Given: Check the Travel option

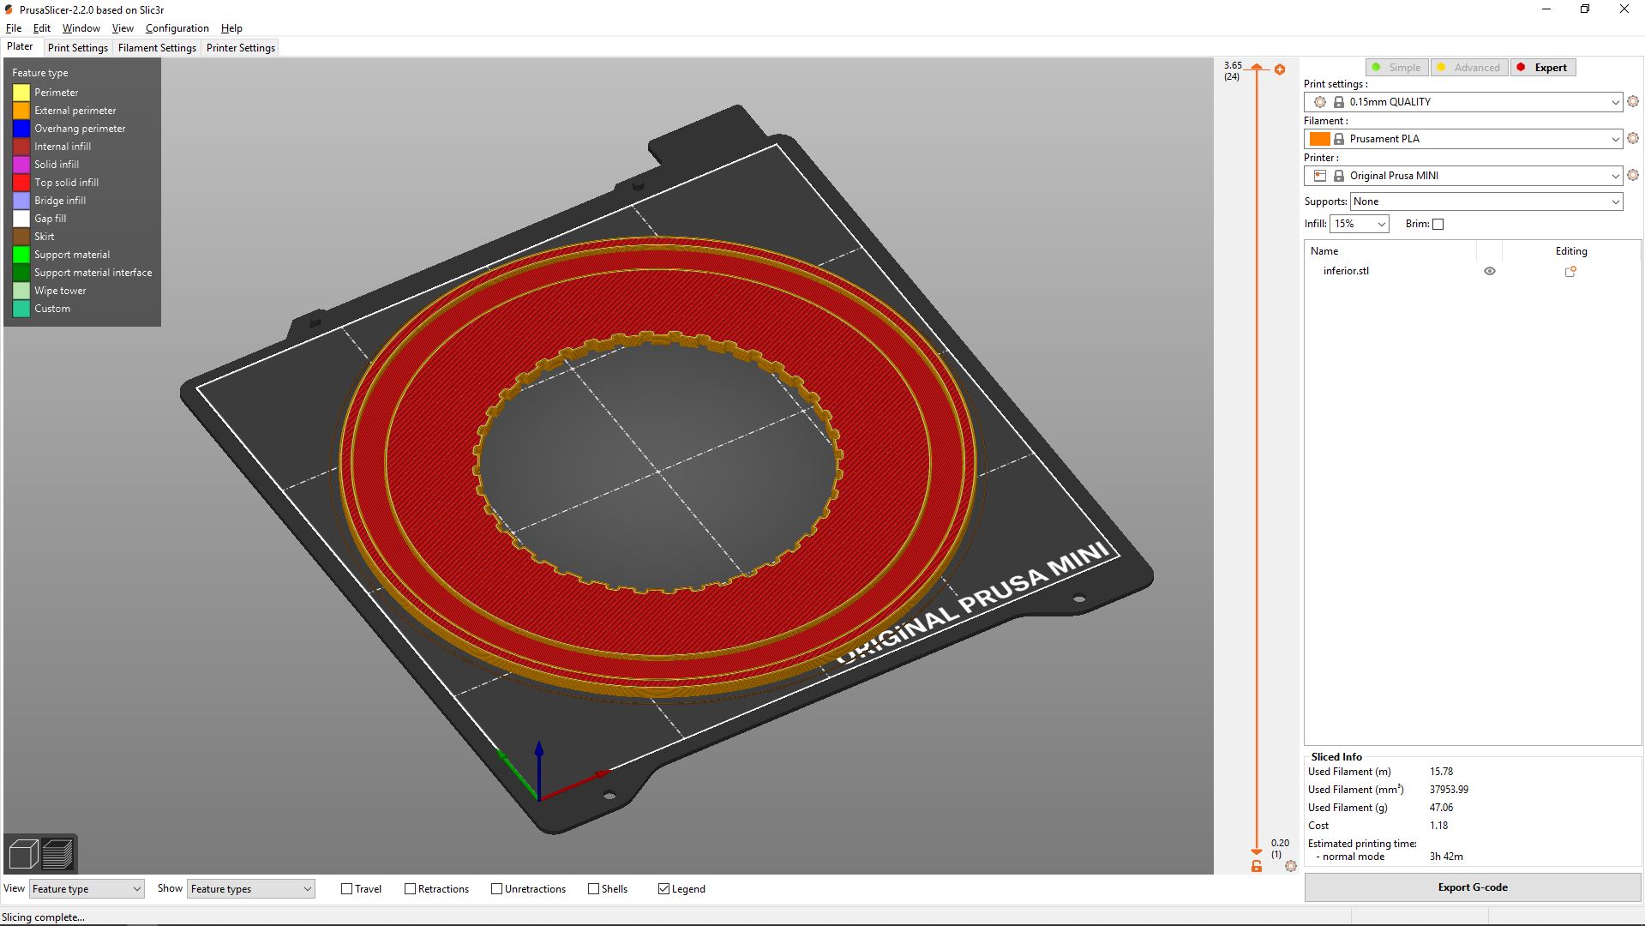Looking at the screenshot, I should click(345, 888).
